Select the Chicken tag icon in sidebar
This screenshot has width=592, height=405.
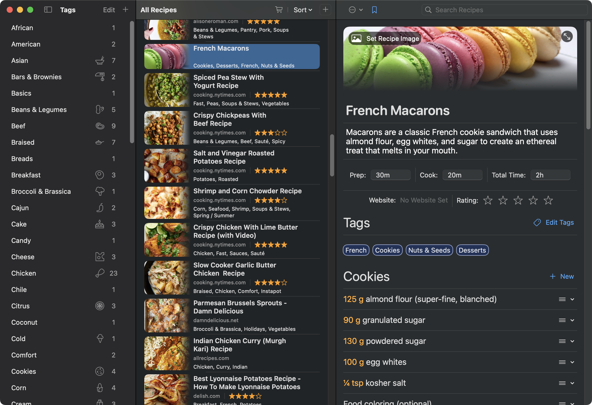tap(100, 273)
